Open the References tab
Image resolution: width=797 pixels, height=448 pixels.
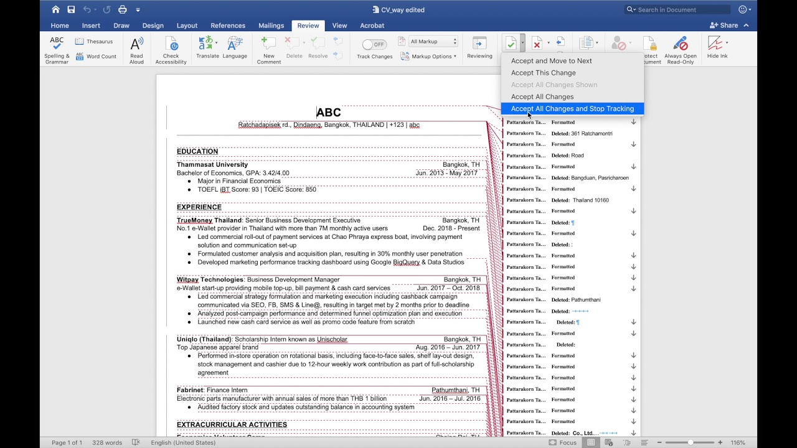[x=228, y=26]
